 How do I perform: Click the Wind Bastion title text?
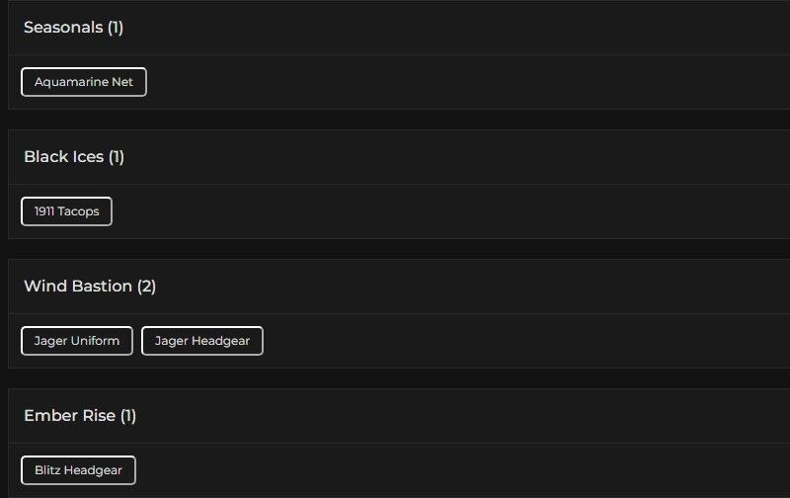78,287
